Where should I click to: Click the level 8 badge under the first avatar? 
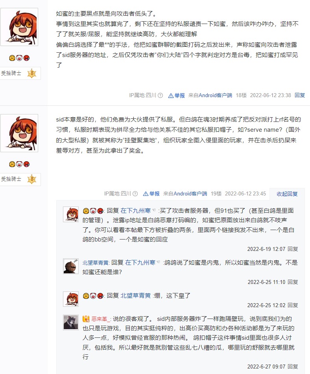point(32,73)
